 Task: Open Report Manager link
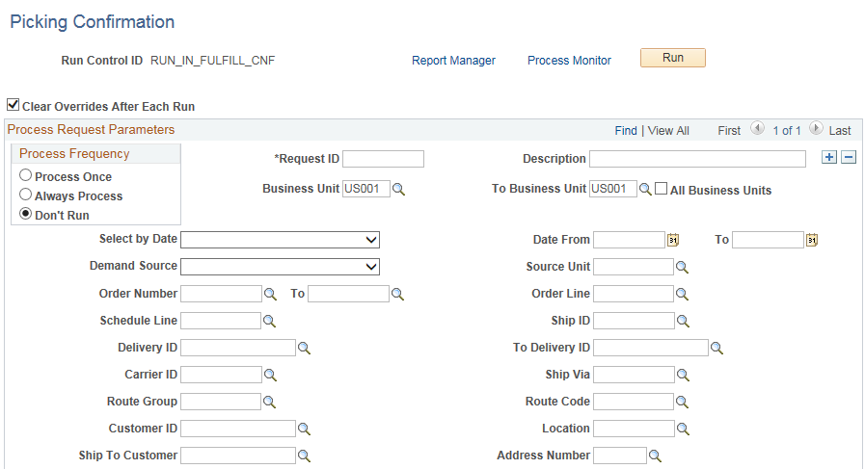(x=453, y=61)
